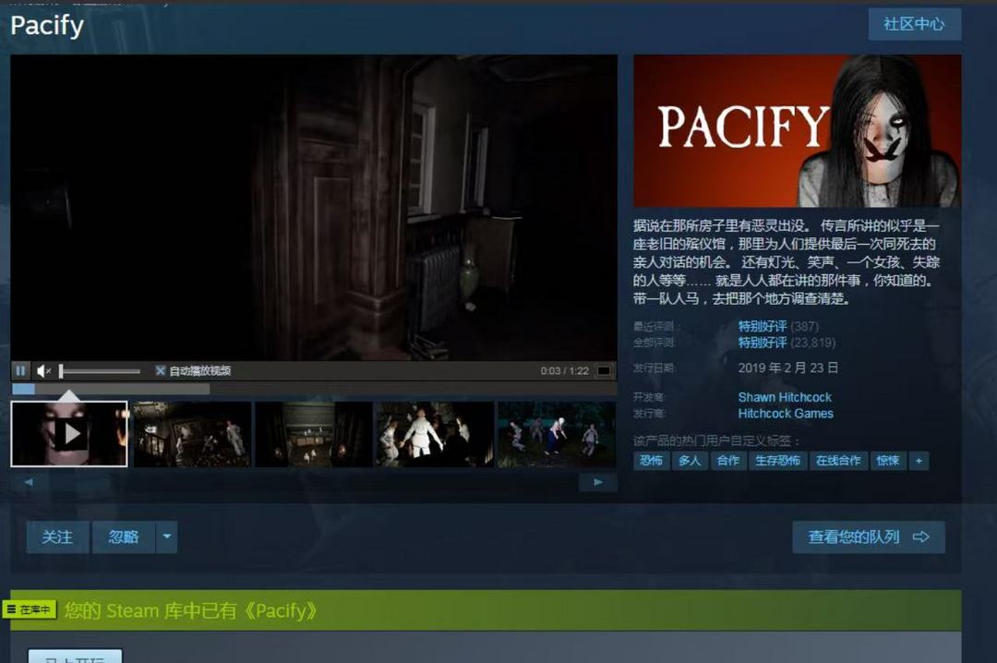Click release date 2019 年 2 月 23 日
The image size is (997, 663).
point(787,368)
